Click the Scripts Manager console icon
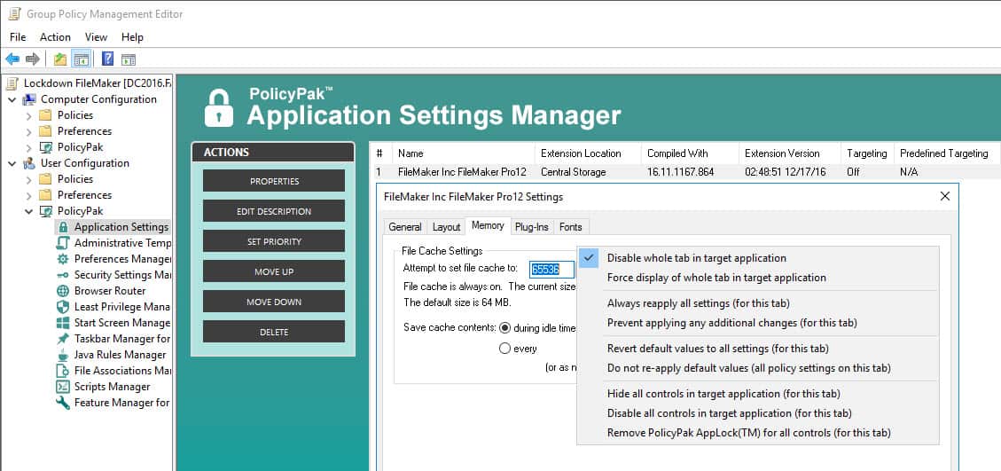The width and height of the screenshot is (1001, 471). click(x=63, y=387)
